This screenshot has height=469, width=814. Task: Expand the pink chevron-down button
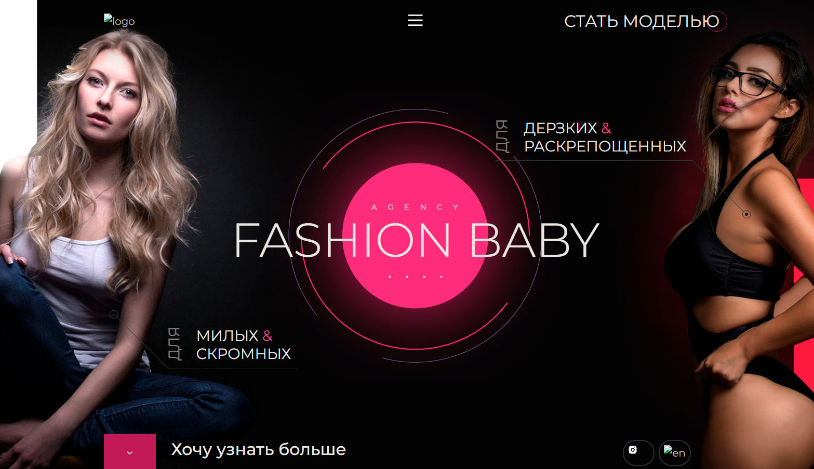[x=130, y=451]
